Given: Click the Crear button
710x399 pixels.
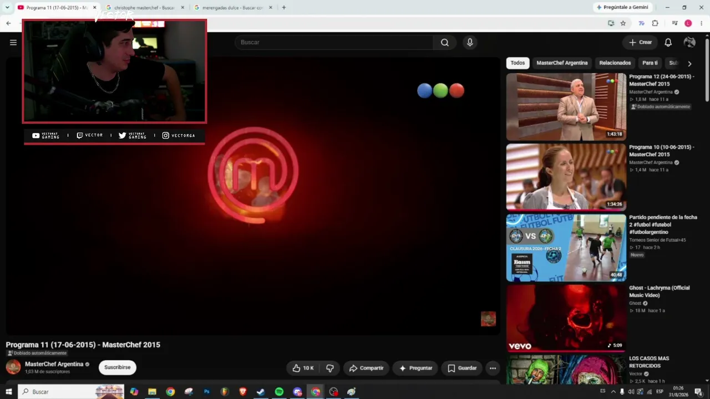Looking at the screenshot, I should click(x=640, y=42).
